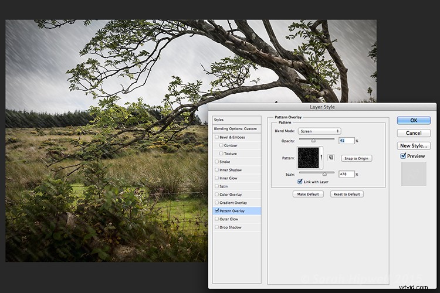Create new preset from current pattern icon
Image resolution: width=440 pixels, height=293 pixels.
[x=331, y=158]
